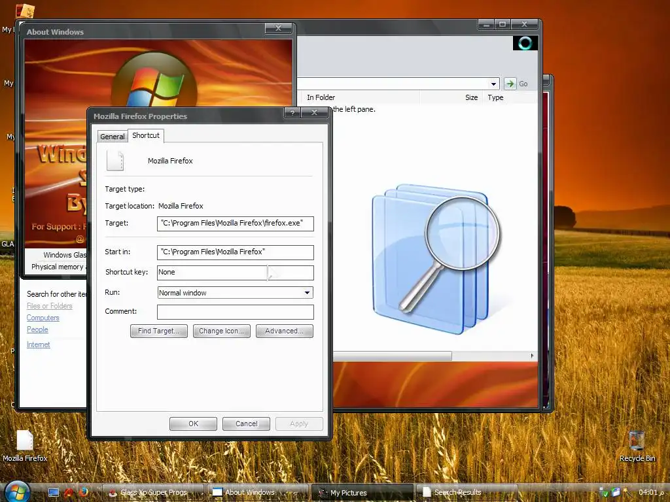
Task: Switch to Glass Xp Super Progs taskbar button
Action: (153, 492)
